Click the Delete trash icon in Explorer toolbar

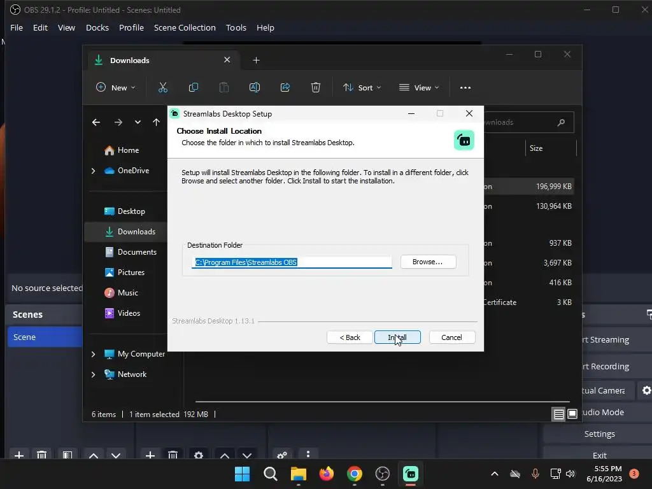(x=316, y=87)
